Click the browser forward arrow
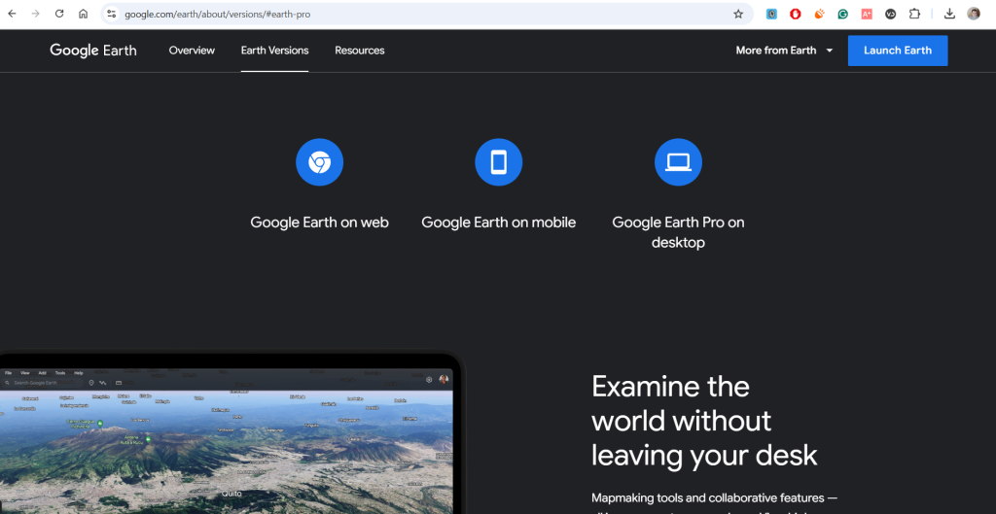The width and height of the screenshot is (996, 514). pyautogui.click(x=36, y=14)
